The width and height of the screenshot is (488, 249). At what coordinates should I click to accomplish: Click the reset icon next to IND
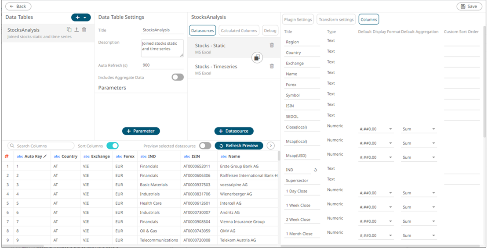(x=315, y=170)
